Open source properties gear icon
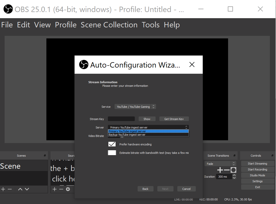 (68, 189)
